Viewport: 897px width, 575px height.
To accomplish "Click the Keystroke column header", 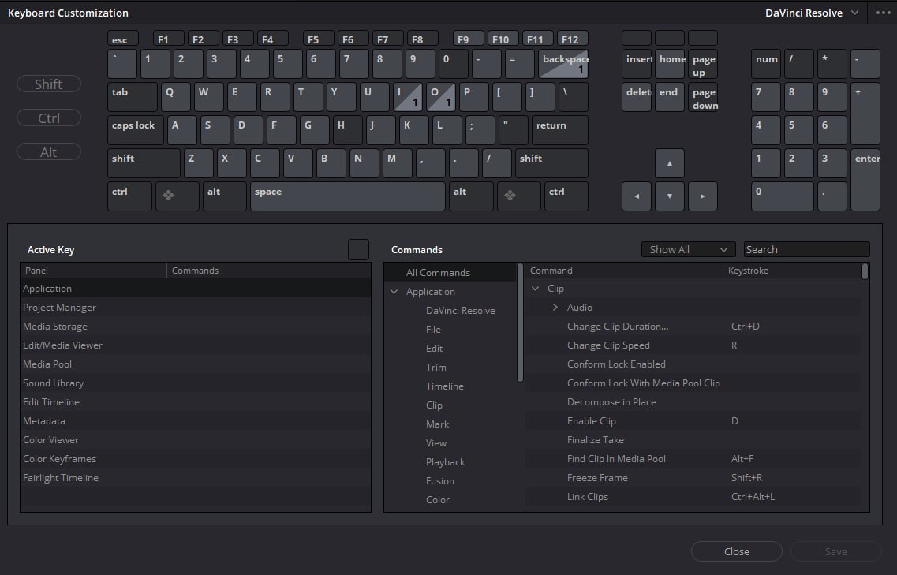I will [792, 270].
